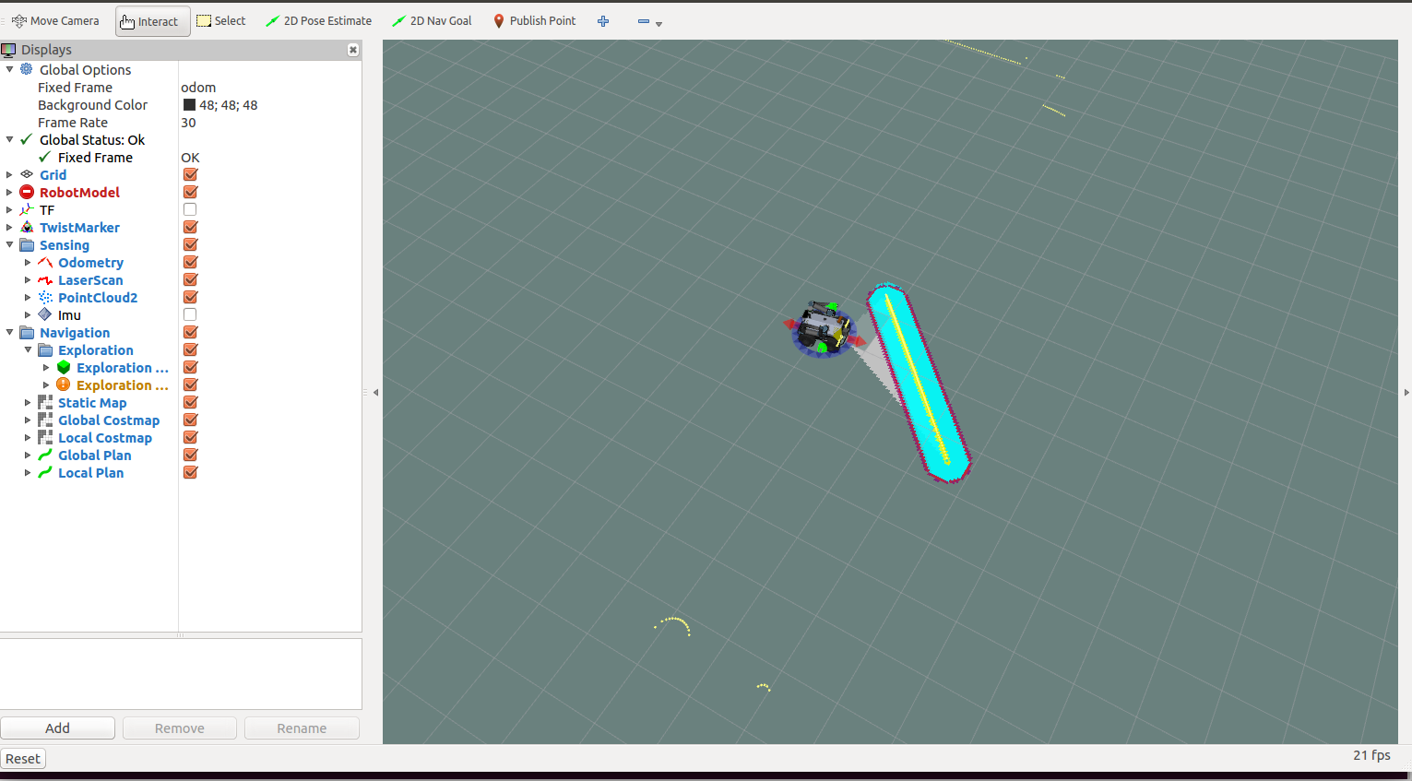This screenshot has height=781, width=1412.
Task: Click the Exploration folder icon
Action: [x=45, y=349]
